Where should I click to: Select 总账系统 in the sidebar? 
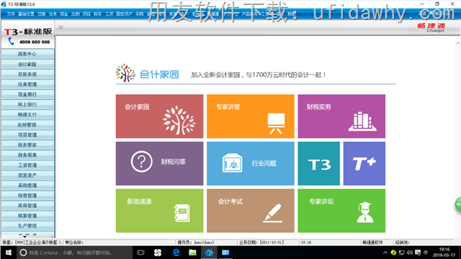[27, 74]
